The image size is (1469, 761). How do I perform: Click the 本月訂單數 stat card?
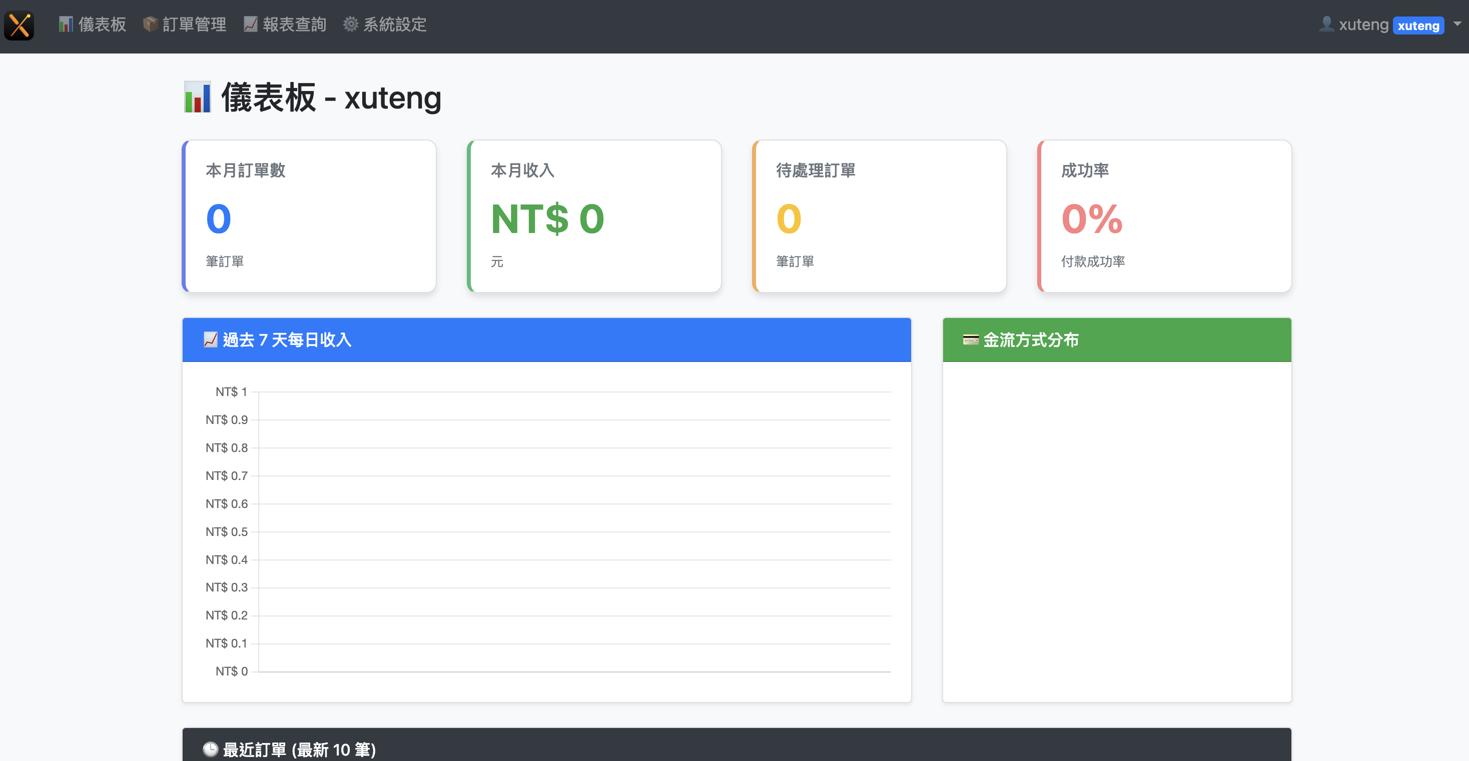click(x=309, y=216)
